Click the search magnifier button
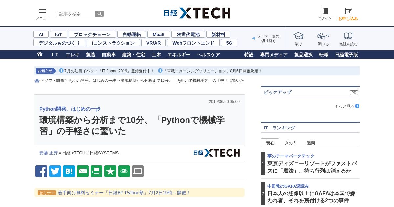The width and height of the screenshot is (394, 207). click(99, 14)
